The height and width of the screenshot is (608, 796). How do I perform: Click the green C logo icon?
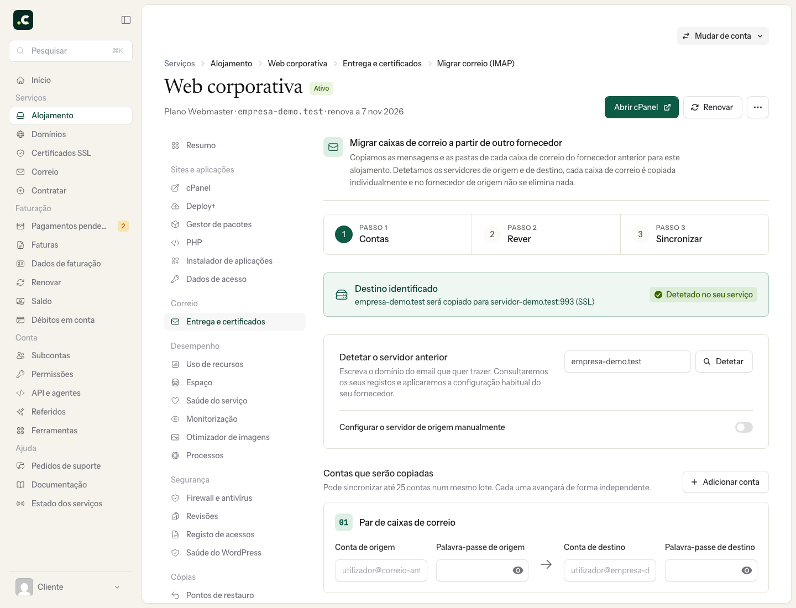tap(23, 20)
